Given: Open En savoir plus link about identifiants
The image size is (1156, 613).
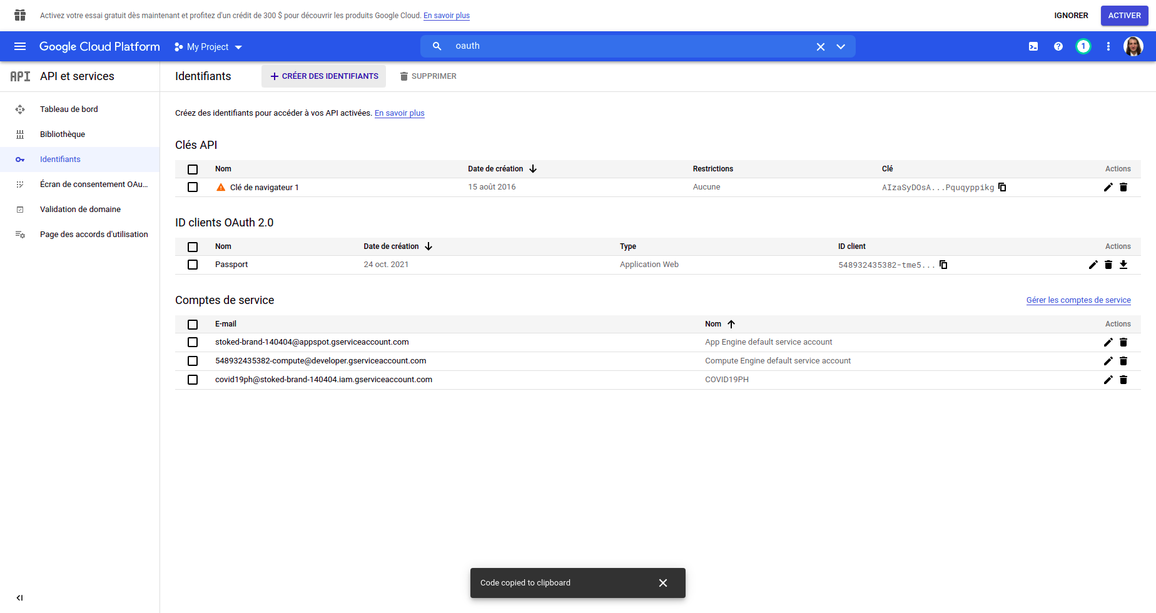Looking at the screenshot, I should 399,113.
